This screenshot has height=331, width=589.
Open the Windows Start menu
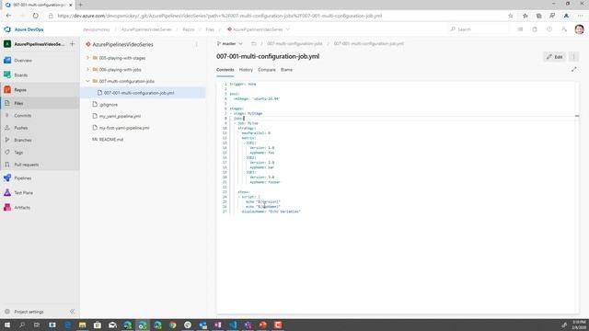[7, 325]
